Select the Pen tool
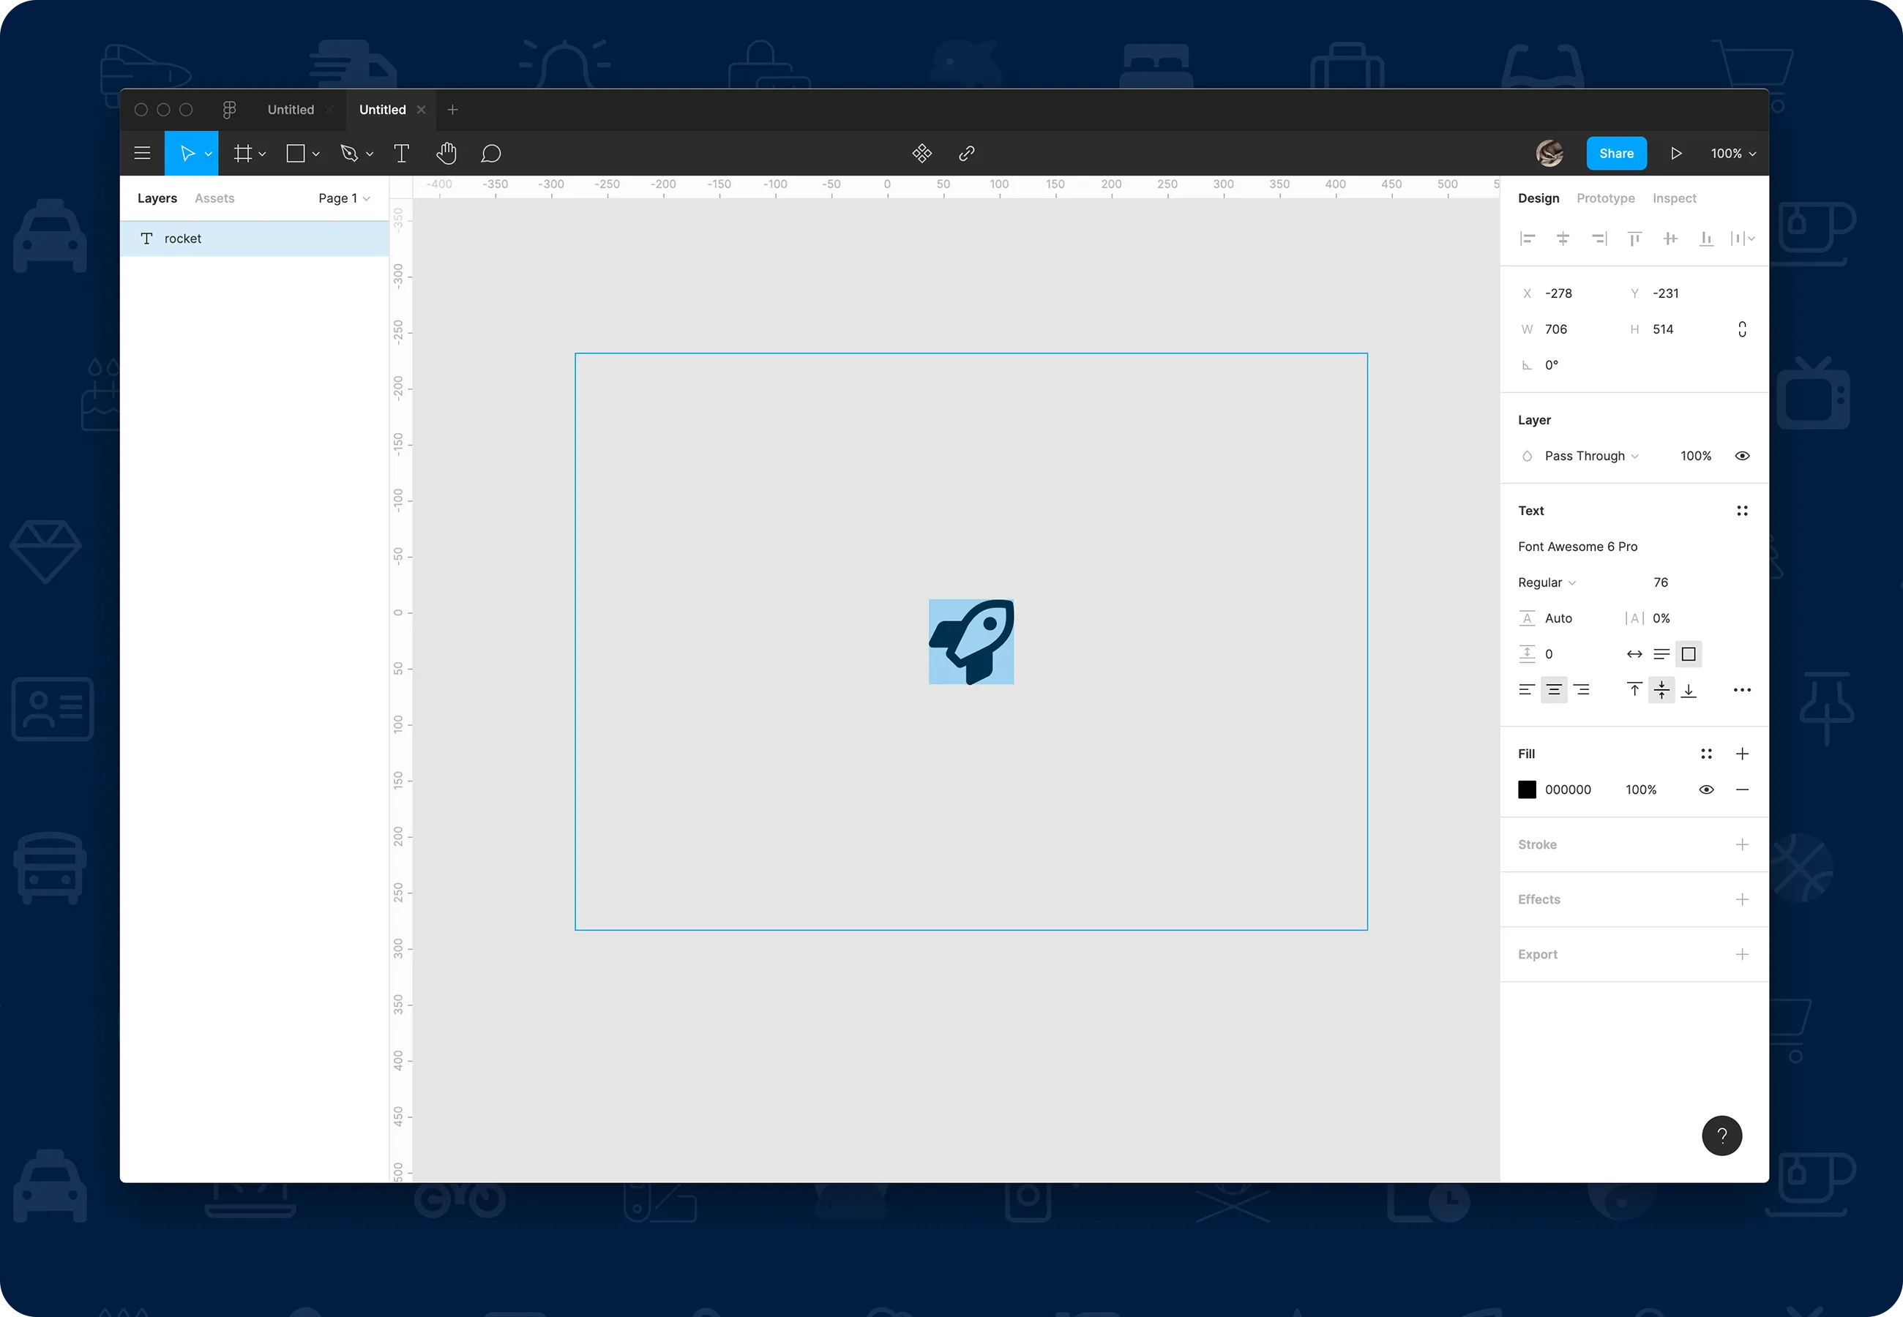 point(351,153)
